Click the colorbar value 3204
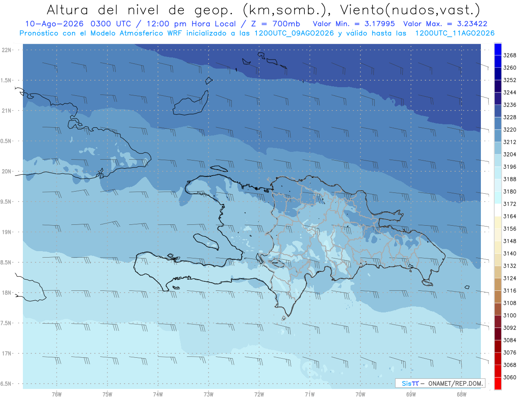Viewport: 518px width, 400px height. (510, 154)
